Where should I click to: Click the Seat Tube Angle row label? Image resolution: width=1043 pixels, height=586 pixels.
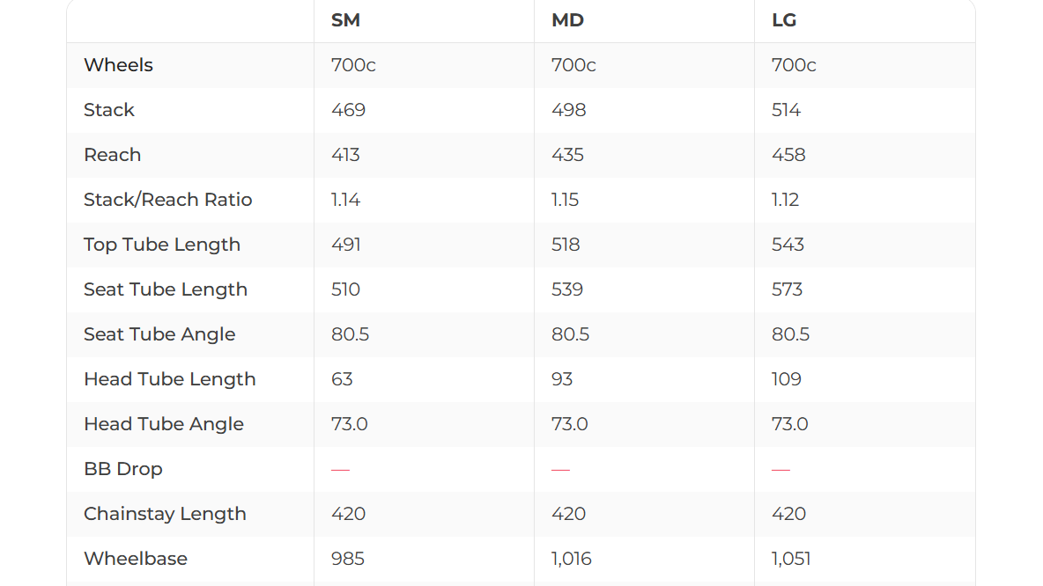[159, 334]
